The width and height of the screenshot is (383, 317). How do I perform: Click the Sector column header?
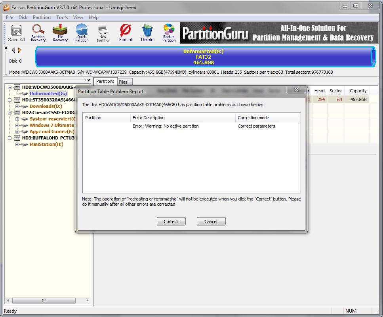[336, 91]
